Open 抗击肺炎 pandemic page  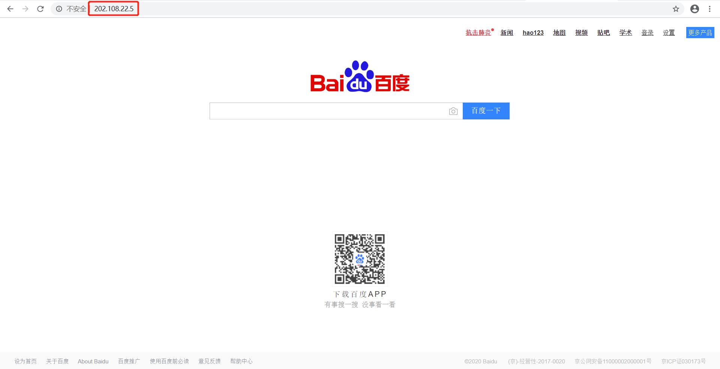pos(478,33)
